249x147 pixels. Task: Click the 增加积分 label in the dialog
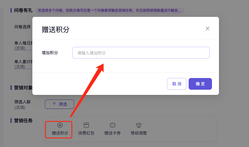[50, 53]
